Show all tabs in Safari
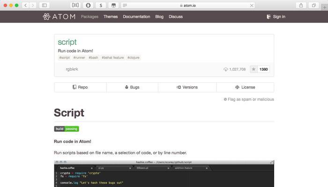The image size is (328, 187). click(314, 6)
